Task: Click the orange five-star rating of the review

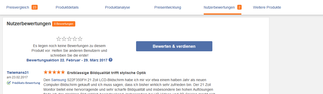Action: pyautogui.click(x=54, y=72)
